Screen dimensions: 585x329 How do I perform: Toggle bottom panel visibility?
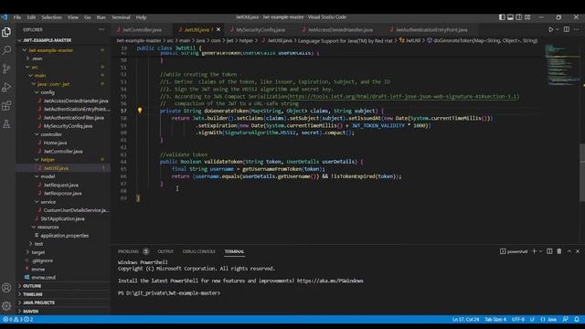point(510,17)
